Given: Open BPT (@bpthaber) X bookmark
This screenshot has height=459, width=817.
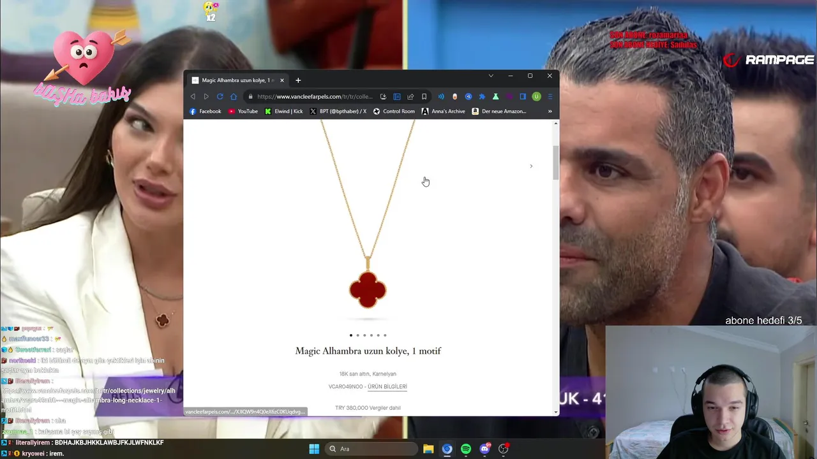Looking at the screenshot, I should pyautogui.click(x=338, y=111).
